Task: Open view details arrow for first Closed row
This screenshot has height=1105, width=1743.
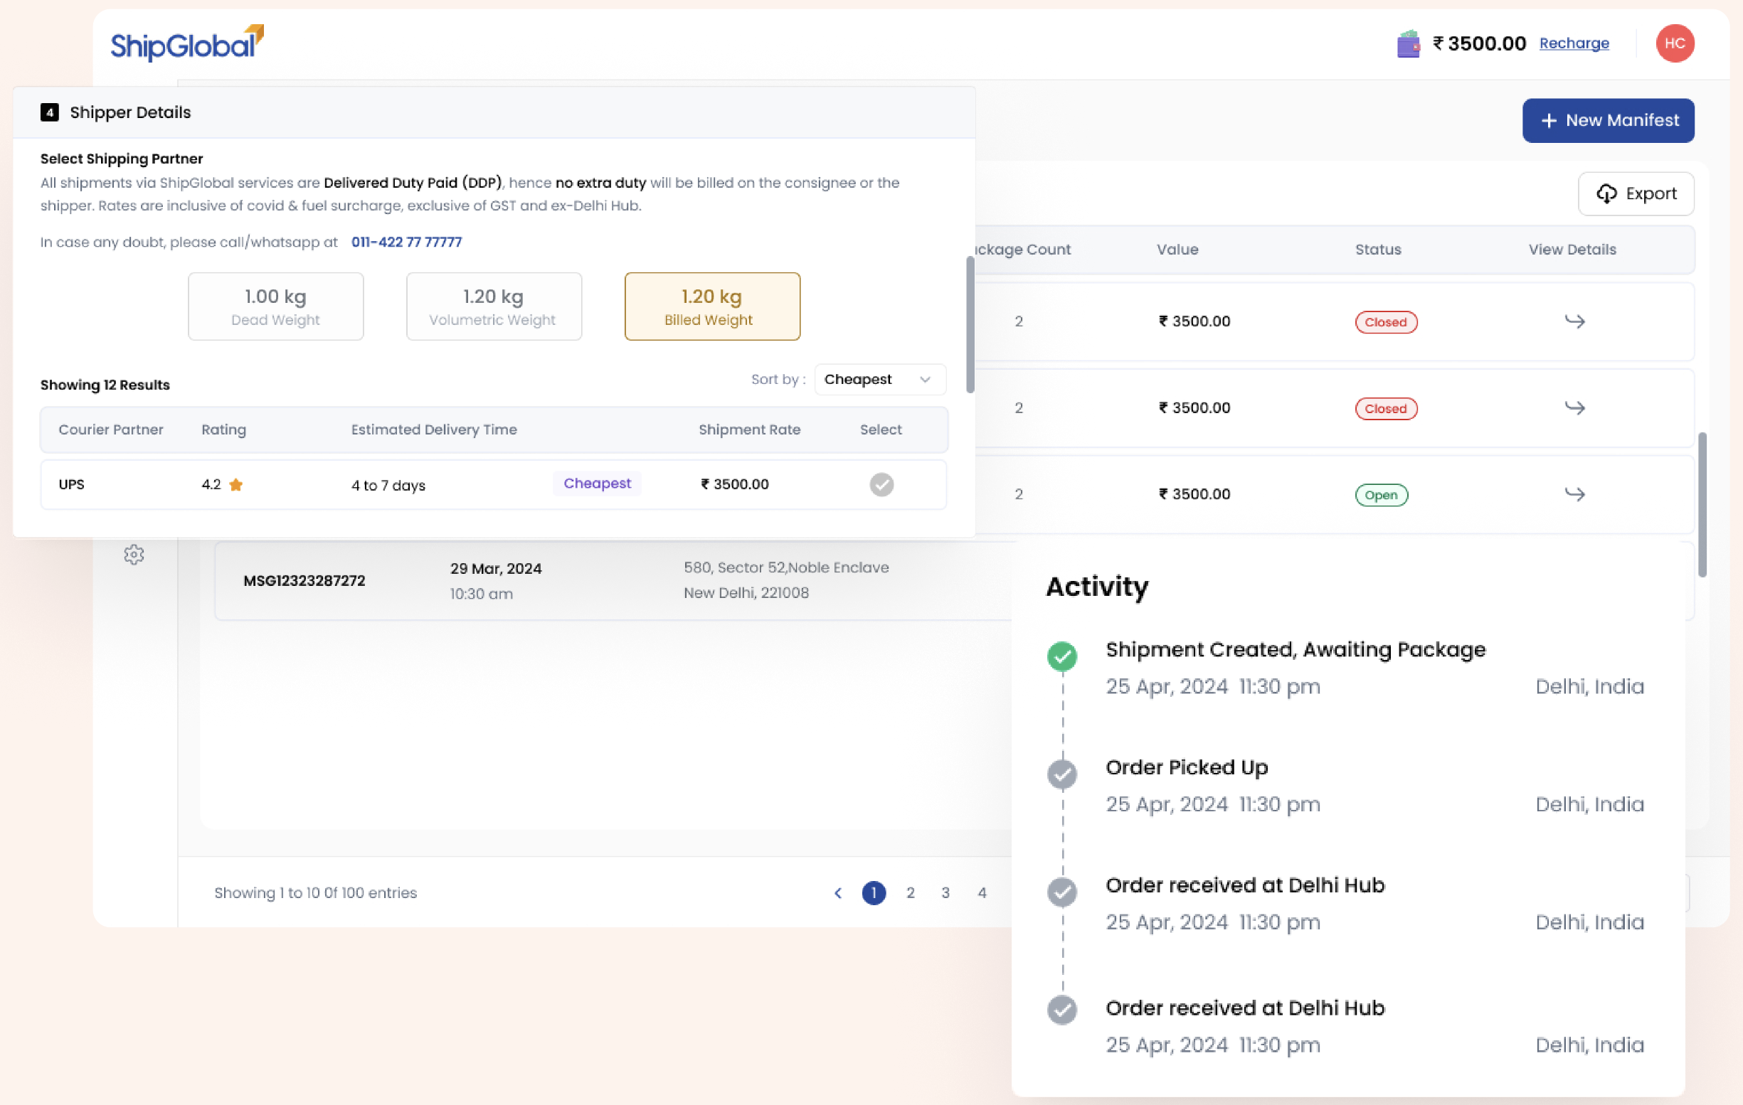Action: [1574, 321]
